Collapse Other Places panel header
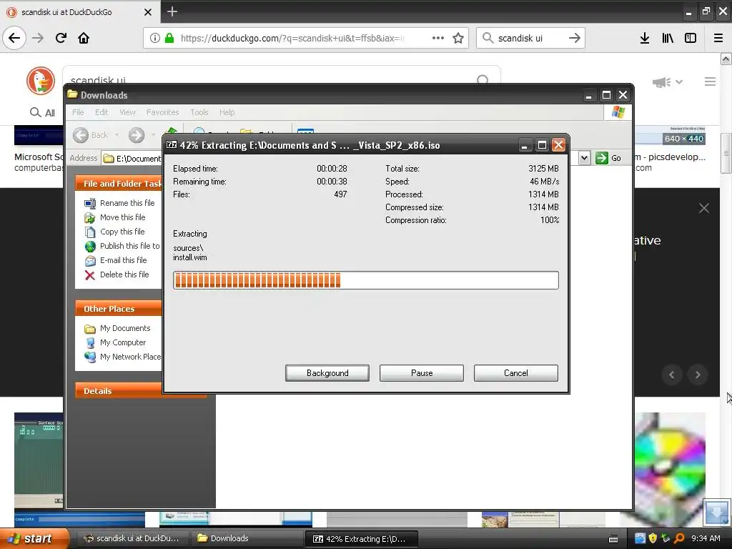732x549 pixels. tap(119, 309)
